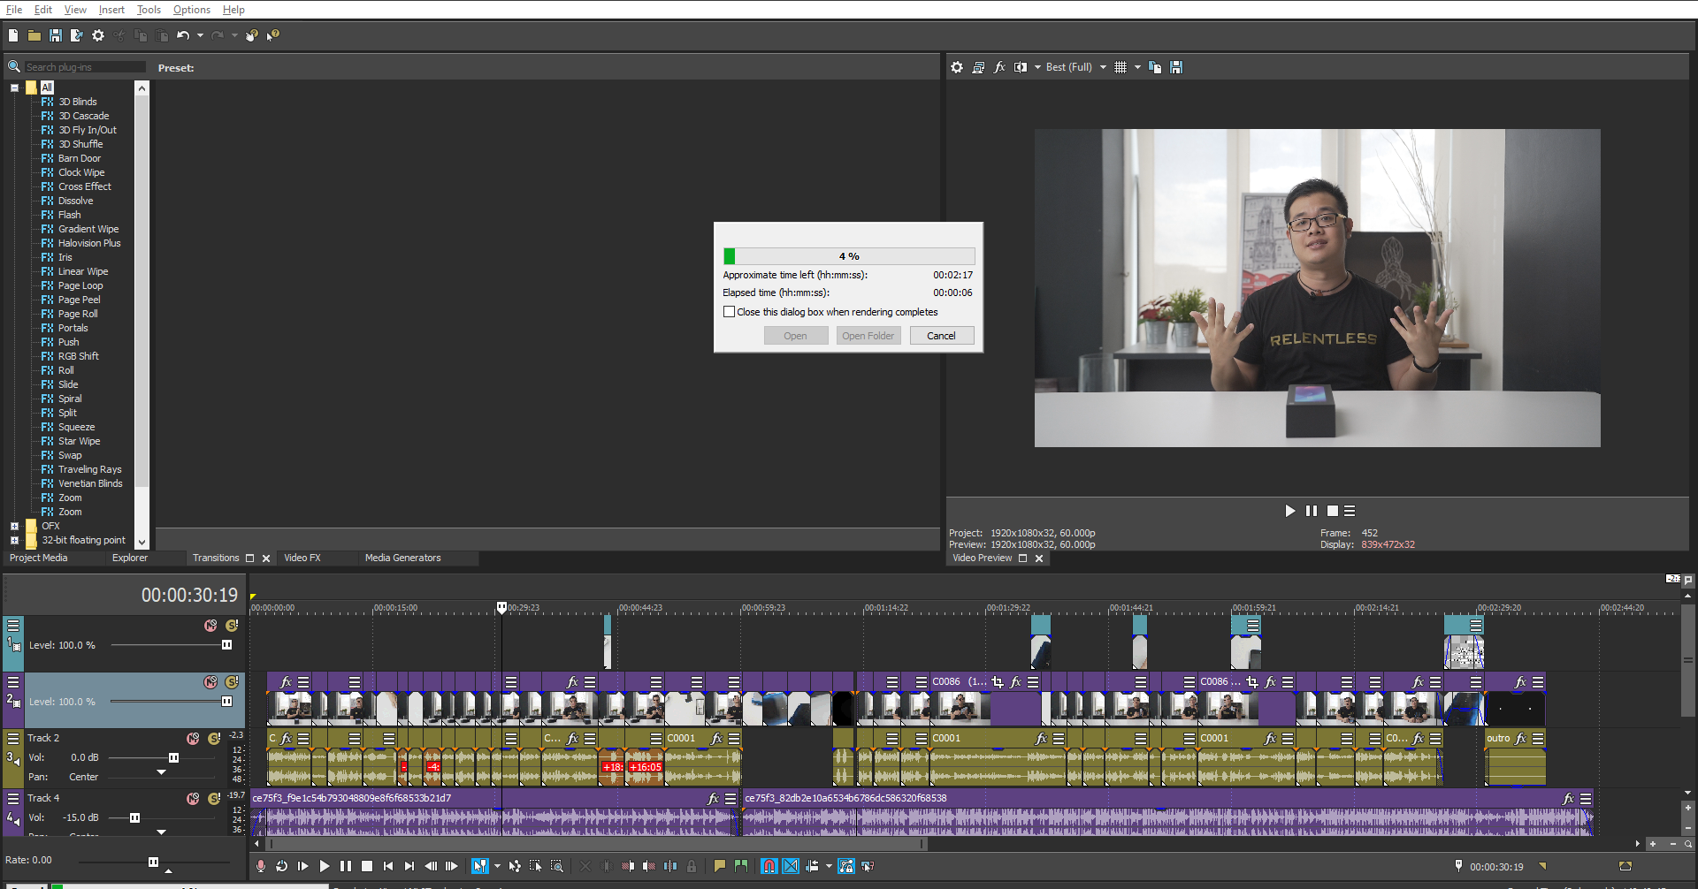Screen dimensions: 1698x889
Task: Open Auto Ripple dropdown arrow
Action: (829, 866)
